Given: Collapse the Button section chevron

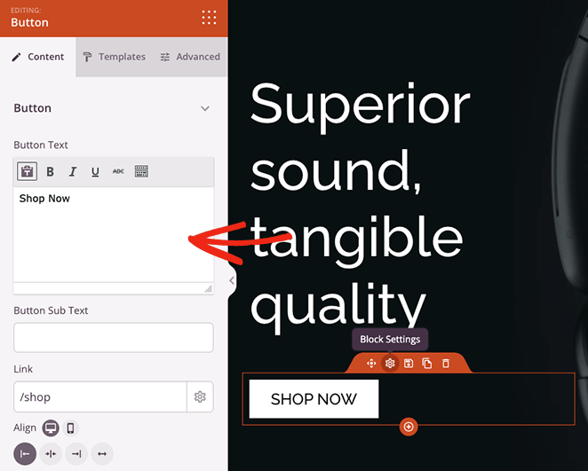Looking at the screenshot, I should tap(205, 108).
